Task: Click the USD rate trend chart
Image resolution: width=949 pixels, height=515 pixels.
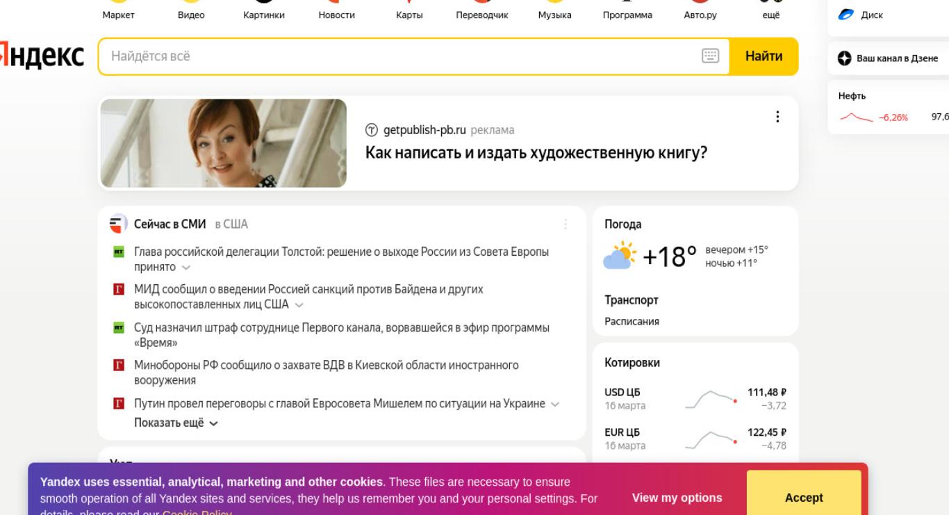Action: 711,400
